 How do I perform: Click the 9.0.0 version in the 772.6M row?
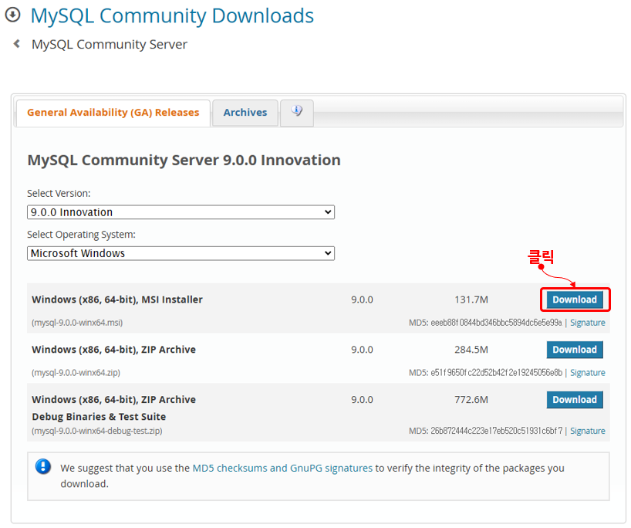tap(363, 400)
